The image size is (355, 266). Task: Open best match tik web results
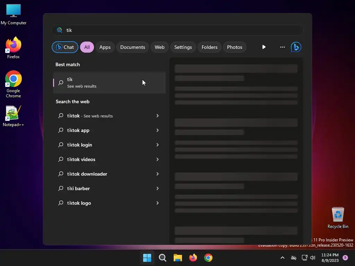pos(109,82)
